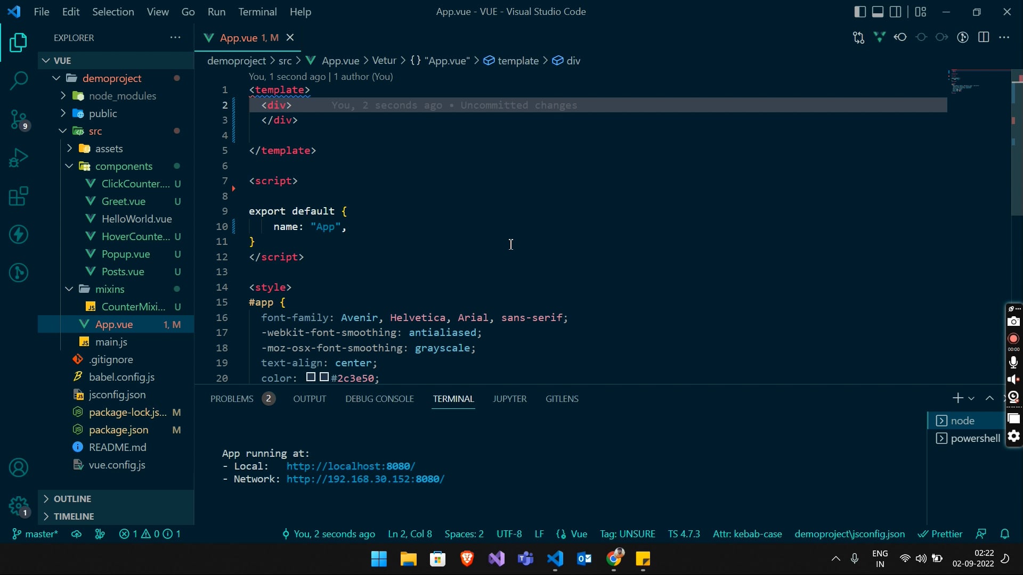
Task: Click the Split Editor Right icon
Action: tap(984, 37)
